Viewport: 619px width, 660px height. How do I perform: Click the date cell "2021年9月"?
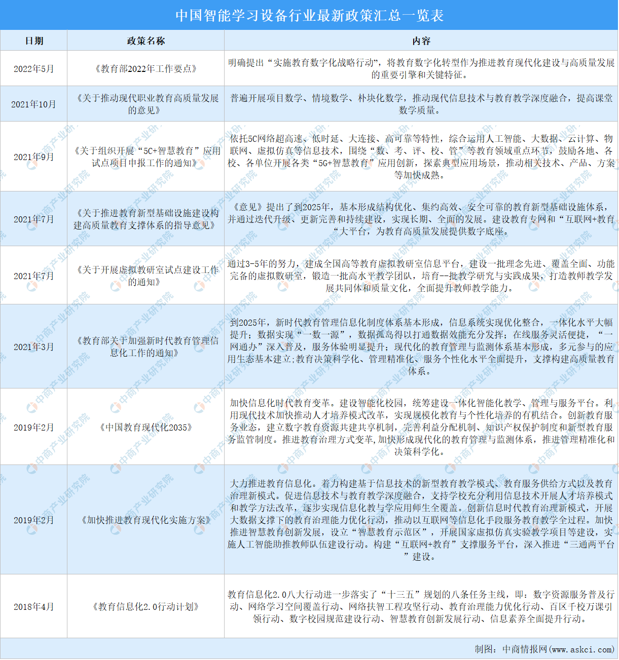tap(34, 157)
